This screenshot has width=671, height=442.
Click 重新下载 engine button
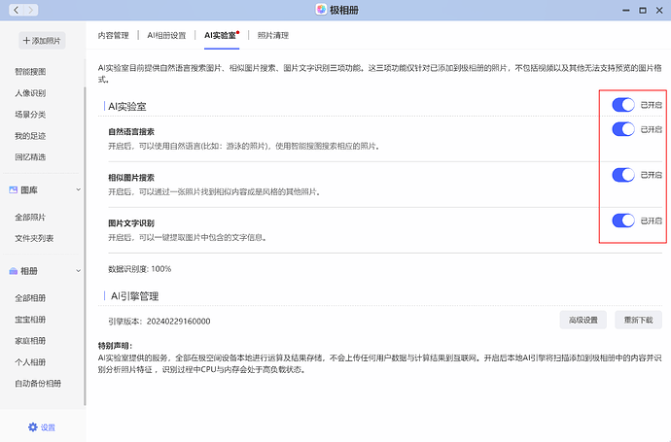pos(638,321)
